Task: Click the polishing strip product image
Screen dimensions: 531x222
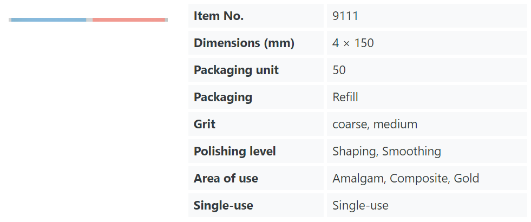Action: (x=88, y=19)
